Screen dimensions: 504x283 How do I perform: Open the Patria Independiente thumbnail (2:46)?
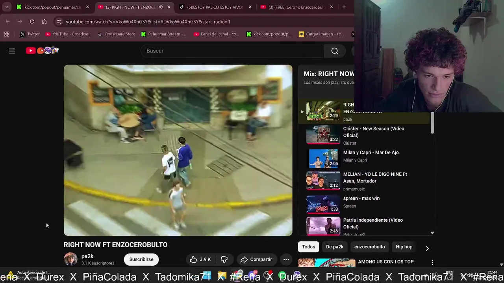point(323,226)
